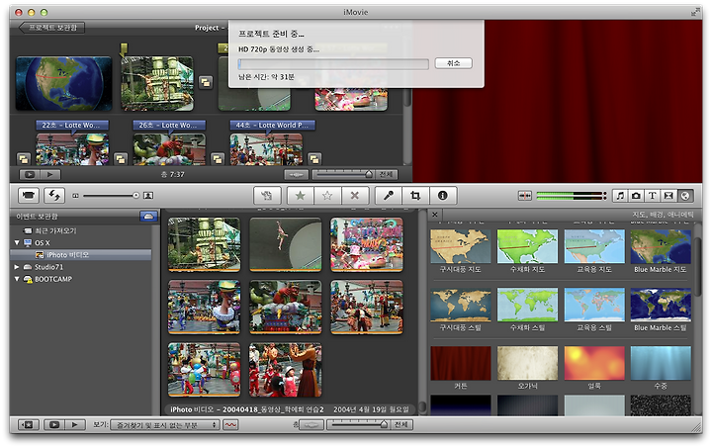Screen dimensions: 712x448
Task: Toggle audio skimming button
Action: (x=525, y=196)
